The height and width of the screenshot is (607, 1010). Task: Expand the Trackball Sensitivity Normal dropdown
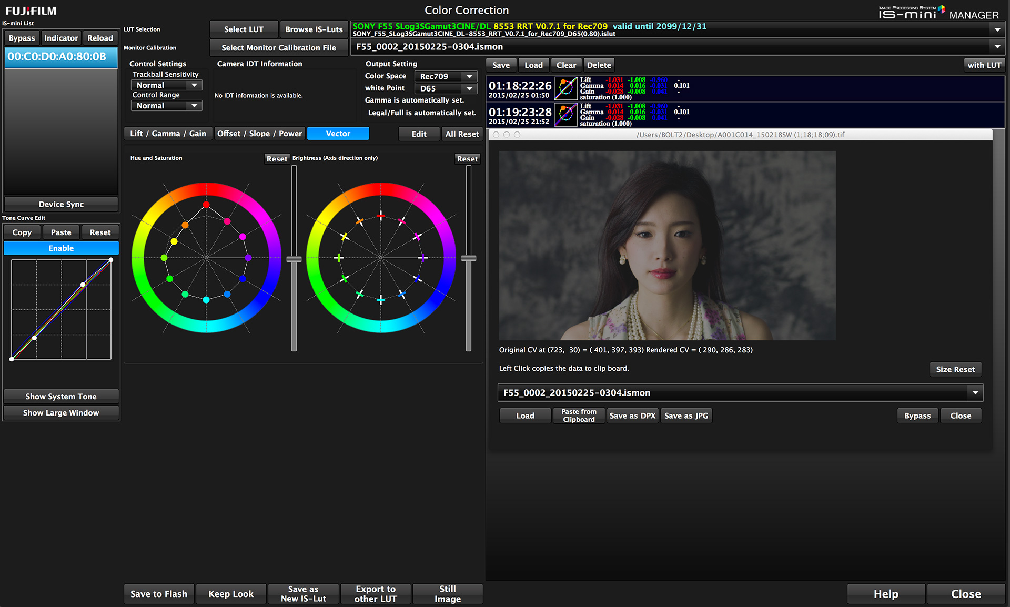pos(166,85)
